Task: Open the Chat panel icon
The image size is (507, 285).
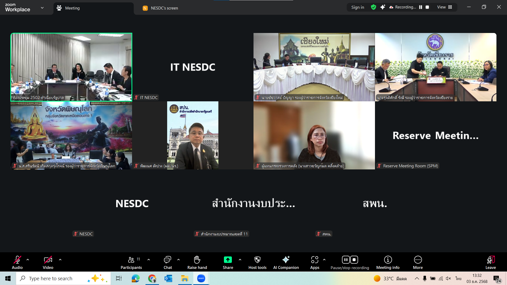Action: pyautogui.click(x=167, y=260)
